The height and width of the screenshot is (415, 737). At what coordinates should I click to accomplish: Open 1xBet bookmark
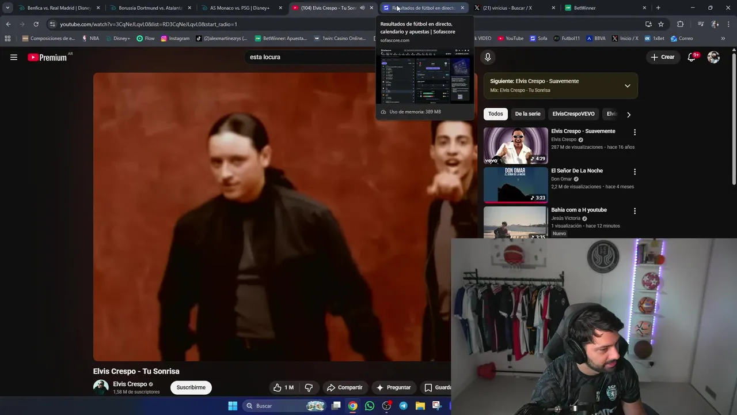tap(655, 39)
